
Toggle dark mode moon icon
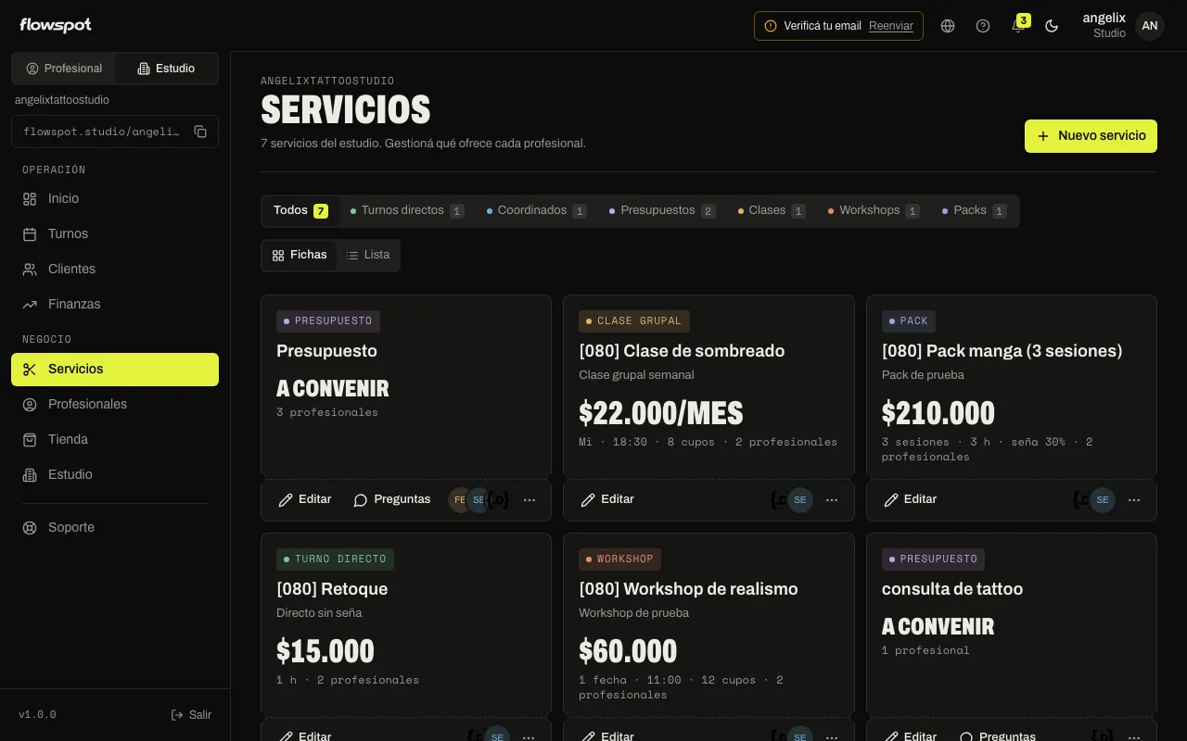1052,26
